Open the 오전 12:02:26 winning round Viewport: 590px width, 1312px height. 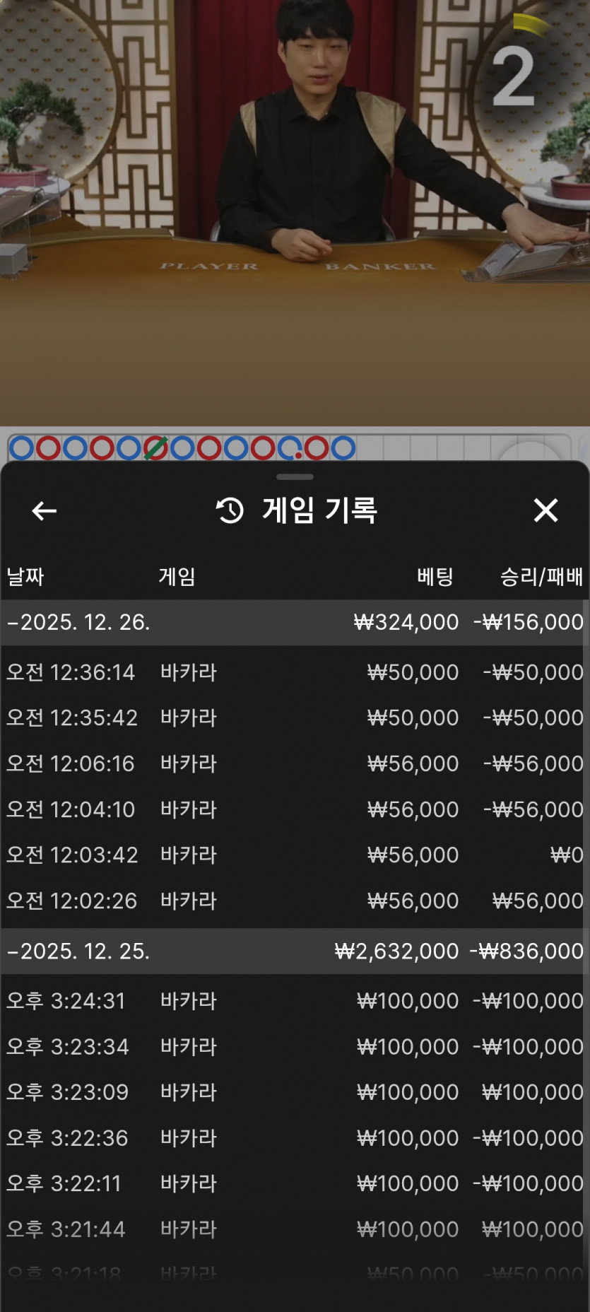(x=295, y=901)
